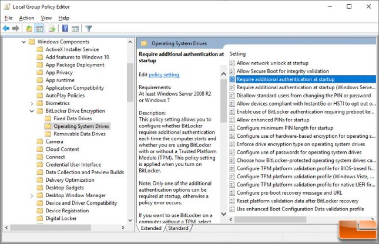379x244 pixels.
Task: Click description pane scroll up arrow
Action: pos(224,74)
